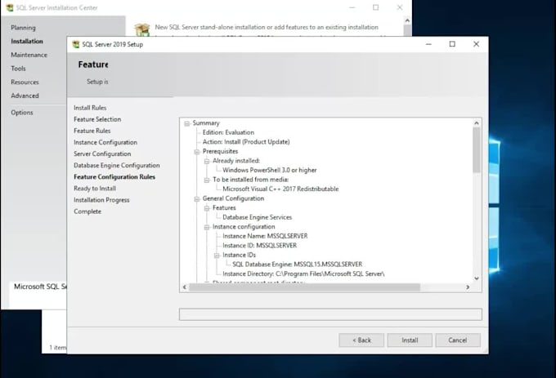This screenshot has width=556, height=378.
Task: Open Maintenance in Installation Center
Action: pyautogui.click(x=29, y=55)
